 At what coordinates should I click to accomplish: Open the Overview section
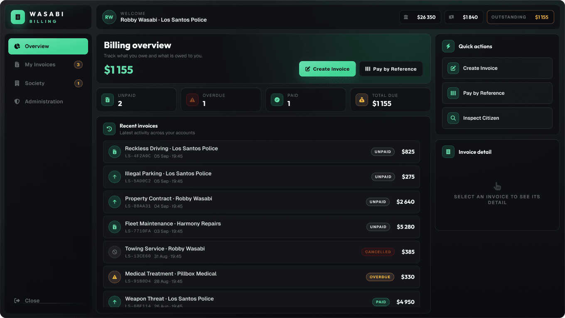(48, 46)
